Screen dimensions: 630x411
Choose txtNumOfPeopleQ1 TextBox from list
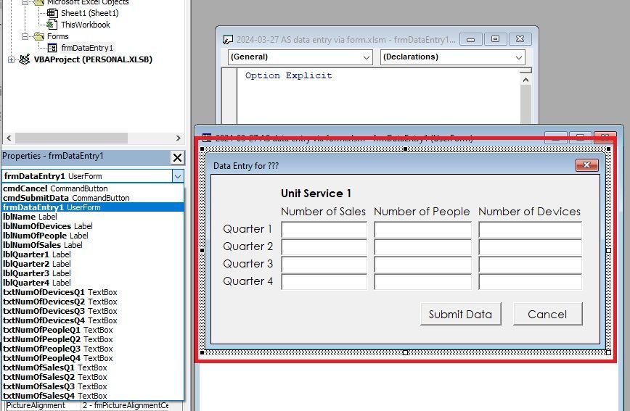click(x=93, y=330)
